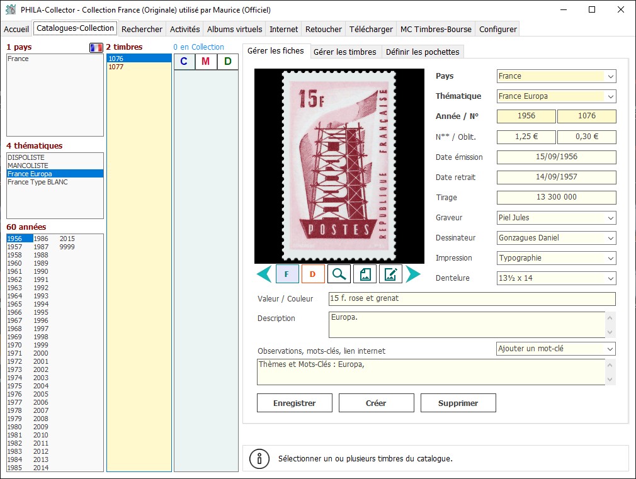The width and height of the screenshot is (636, 479).
Task: Open the magnifier zoom on the stamp
Action: click(x=339, y=274)
